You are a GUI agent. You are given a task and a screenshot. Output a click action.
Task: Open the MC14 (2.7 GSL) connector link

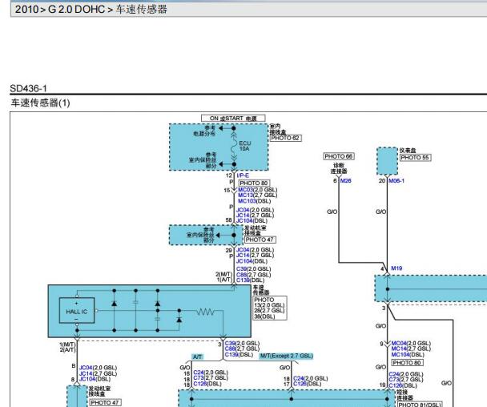(x=399, y=349)
